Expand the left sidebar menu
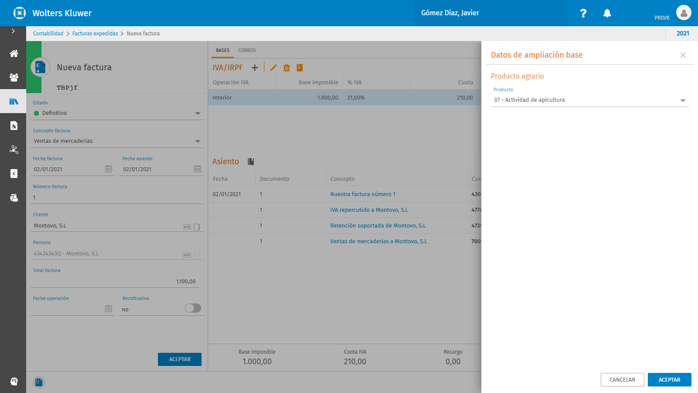The image size is (698, 393). pos(13,31)
